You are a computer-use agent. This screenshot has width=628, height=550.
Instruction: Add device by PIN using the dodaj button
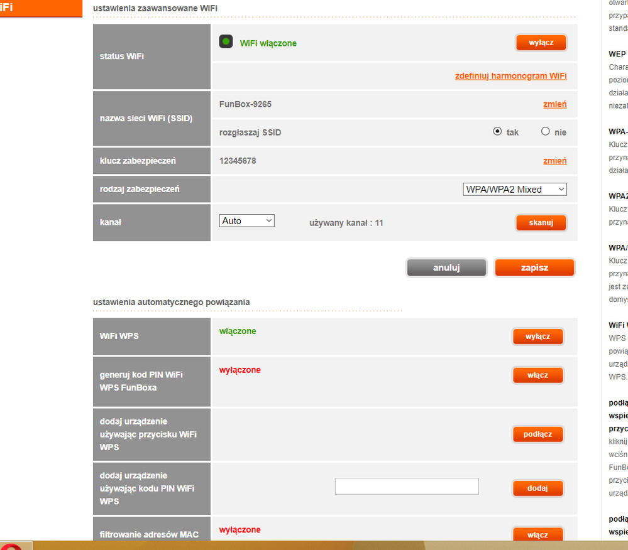click(538, 488)
